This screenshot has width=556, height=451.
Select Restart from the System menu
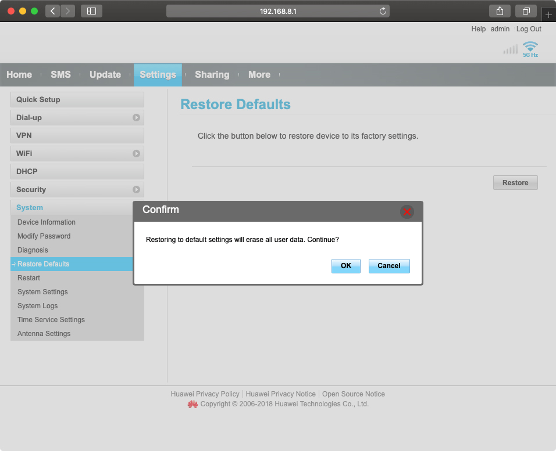[x=28, y=277]
